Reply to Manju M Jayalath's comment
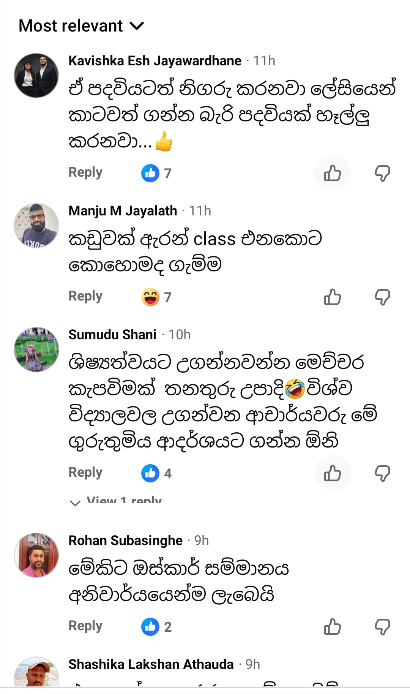Viewport: 410px width, 694px height. (x=85, y=296)
